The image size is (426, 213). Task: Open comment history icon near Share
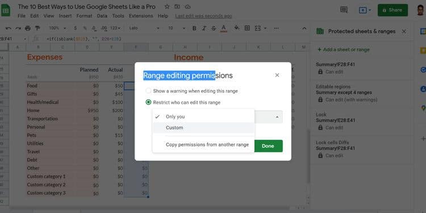click(x=344, y=10)
